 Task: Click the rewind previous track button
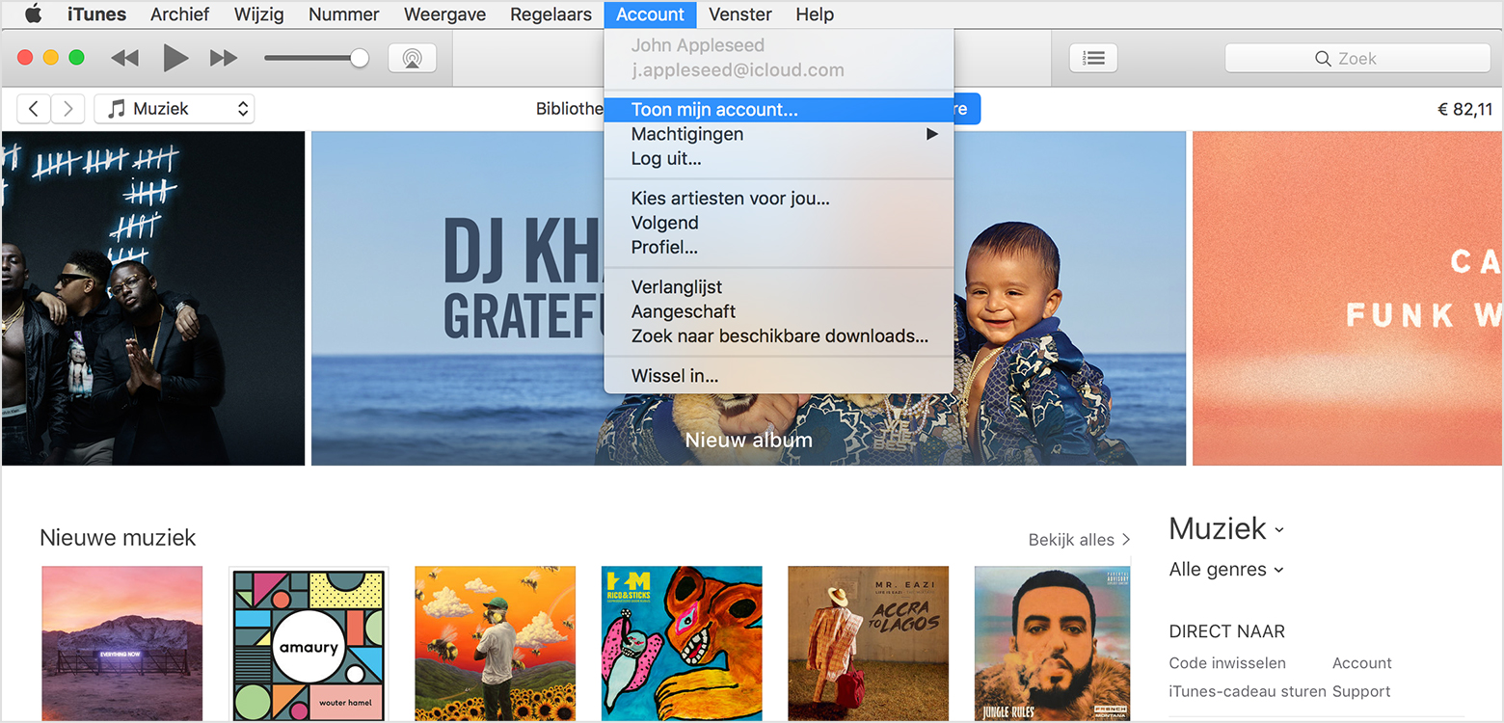pyautogui.click(x=125, y=59)
